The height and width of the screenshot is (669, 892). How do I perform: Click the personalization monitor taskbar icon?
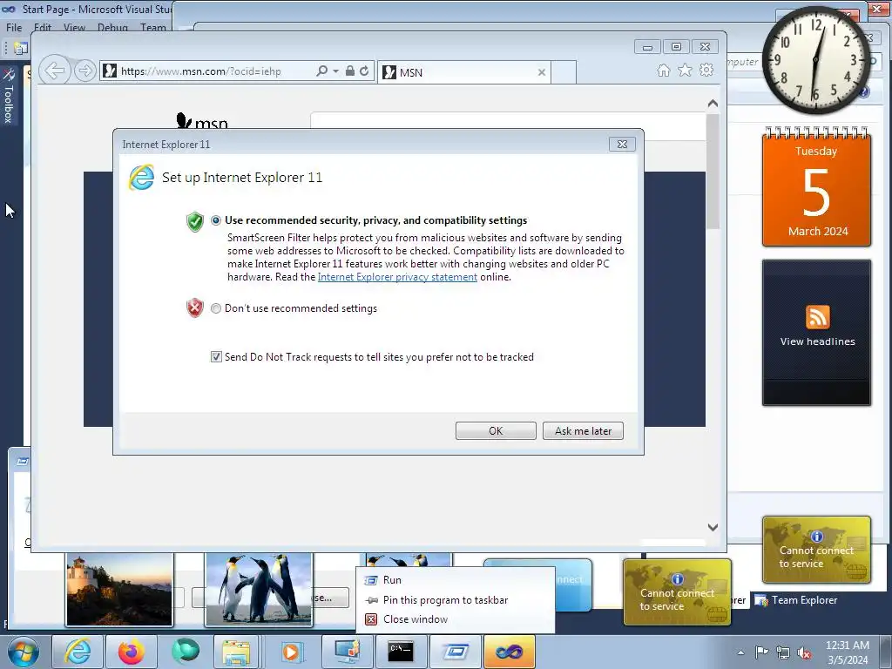[347, 652]
